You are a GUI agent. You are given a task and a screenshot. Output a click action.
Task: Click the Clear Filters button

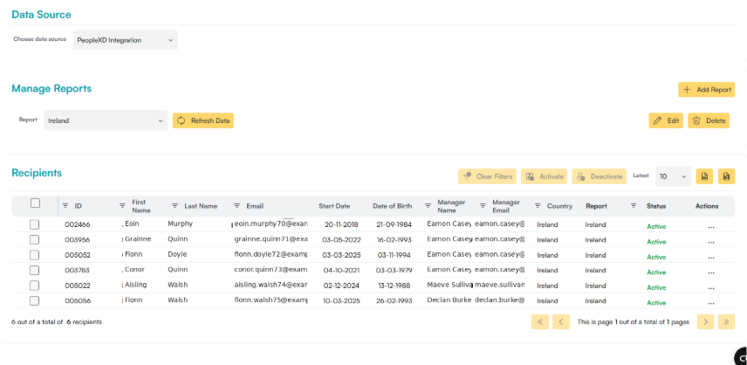(x=487, y=176)
